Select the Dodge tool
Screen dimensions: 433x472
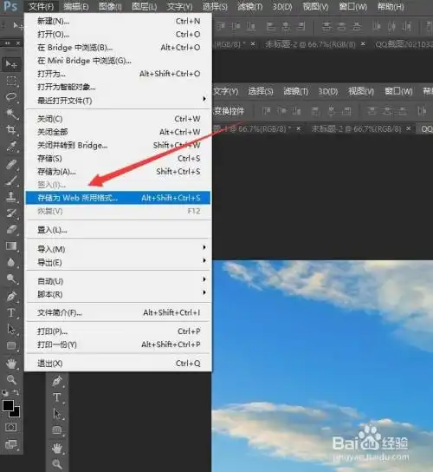coord(11,279)
